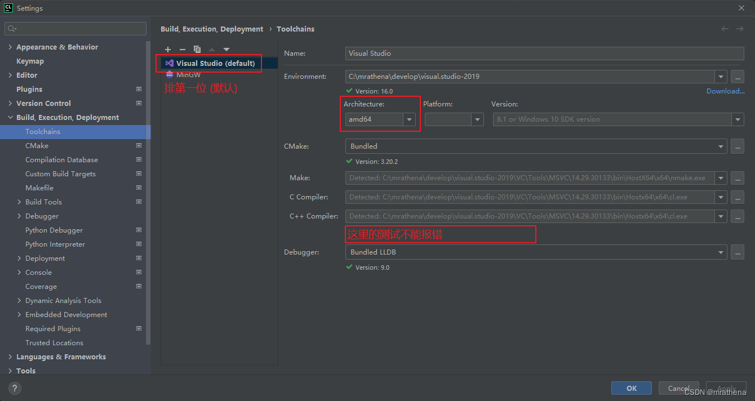
Task: Open the C Compiler path dropdown
Action: tap(721, 197)
